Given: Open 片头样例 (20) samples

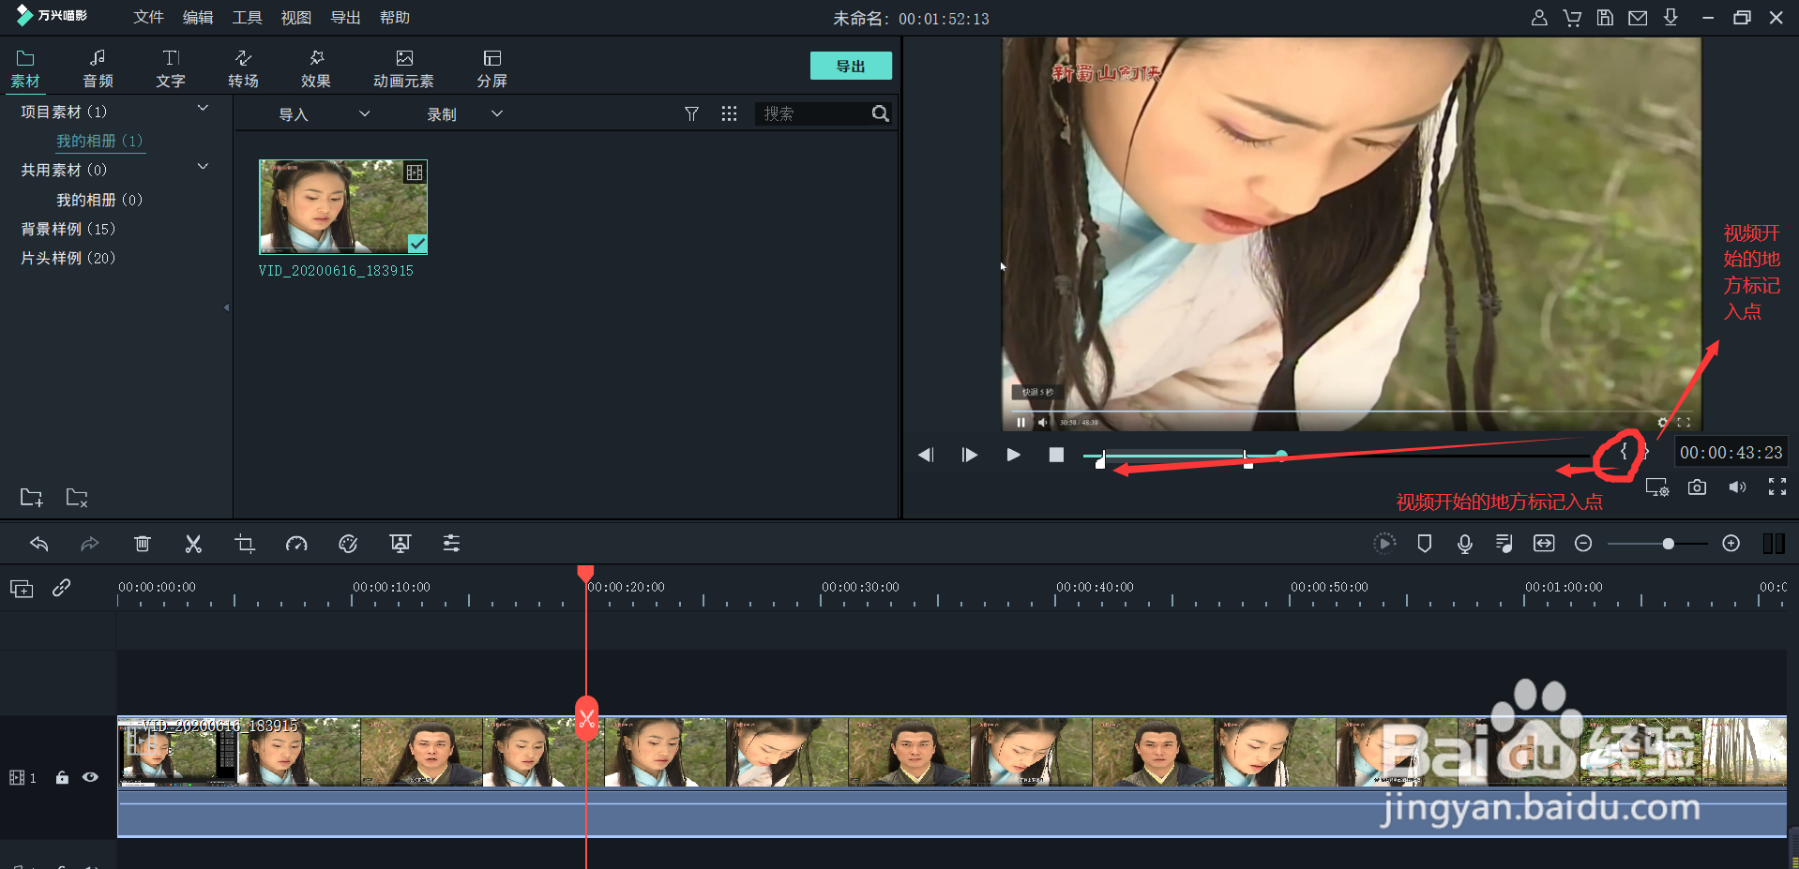Looking at the screenshot, I should 68,258.
